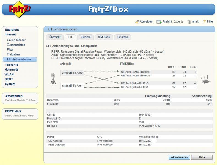Log out via Abmelden link
The height and width of the screenshot is (165, 217).
(146, 21)
